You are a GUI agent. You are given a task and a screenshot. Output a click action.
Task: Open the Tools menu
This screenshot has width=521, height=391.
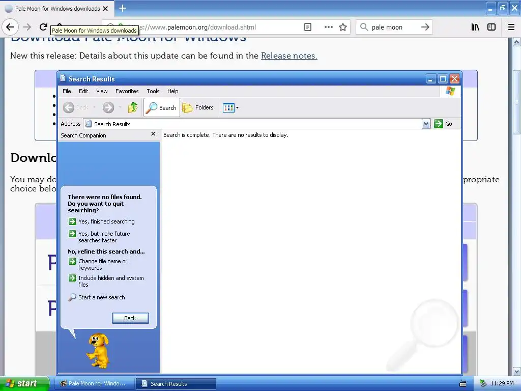click(x=153, y=91)
